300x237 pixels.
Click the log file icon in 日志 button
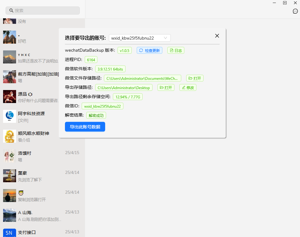click(x=171, y=50)
